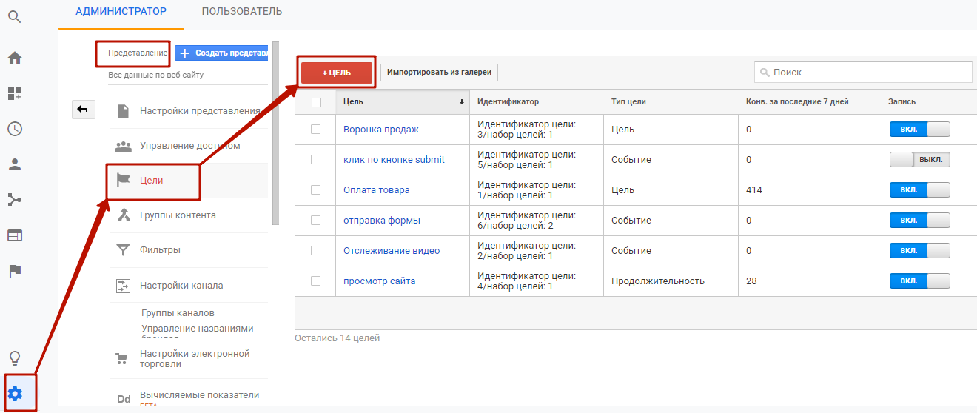Toggle recording switch for Отслеживание видео

pyautogui.click(x=919, y=251)
